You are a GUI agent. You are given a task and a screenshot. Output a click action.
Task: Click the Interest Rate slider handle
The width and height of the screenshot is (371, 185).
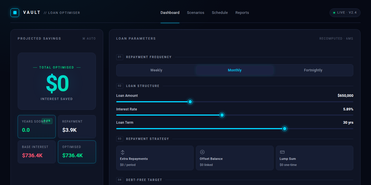coord(222,115)
